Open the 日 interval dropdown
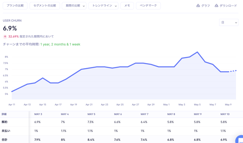Screen dimensions: 243x143 [x=229, y=22]
